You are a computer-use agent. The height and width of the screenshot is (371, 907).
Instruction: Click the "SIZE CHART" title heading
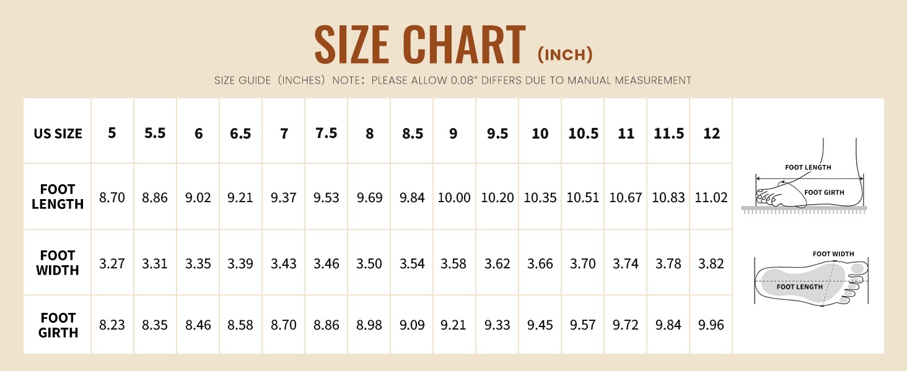click(420, 45)
